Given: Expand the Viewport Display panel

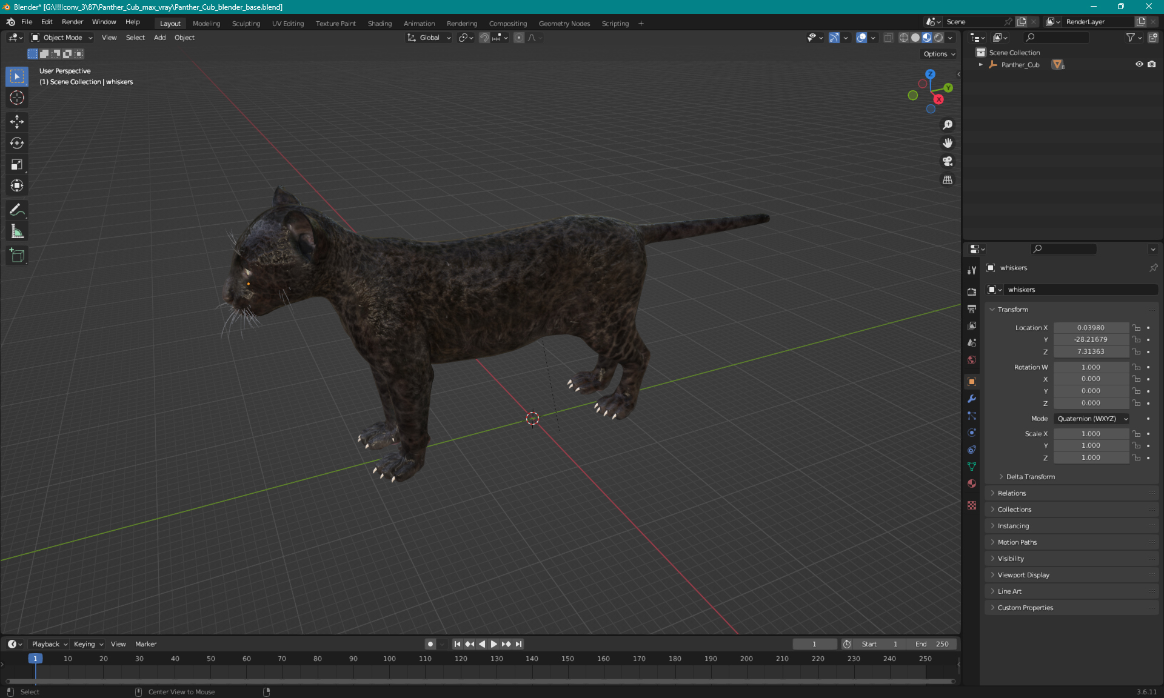Looking at the screenshot, I should (x=1023, y=575).
